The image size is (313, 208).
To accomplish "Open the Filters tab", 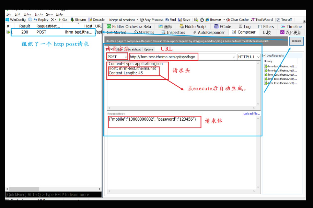I will click(x=266, y=26).
